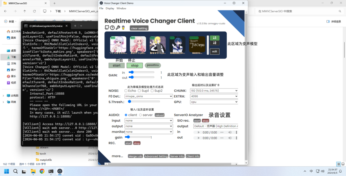Stop SIO rec. recording
Viewport: 346px width, 176px height.
(205, 121)
